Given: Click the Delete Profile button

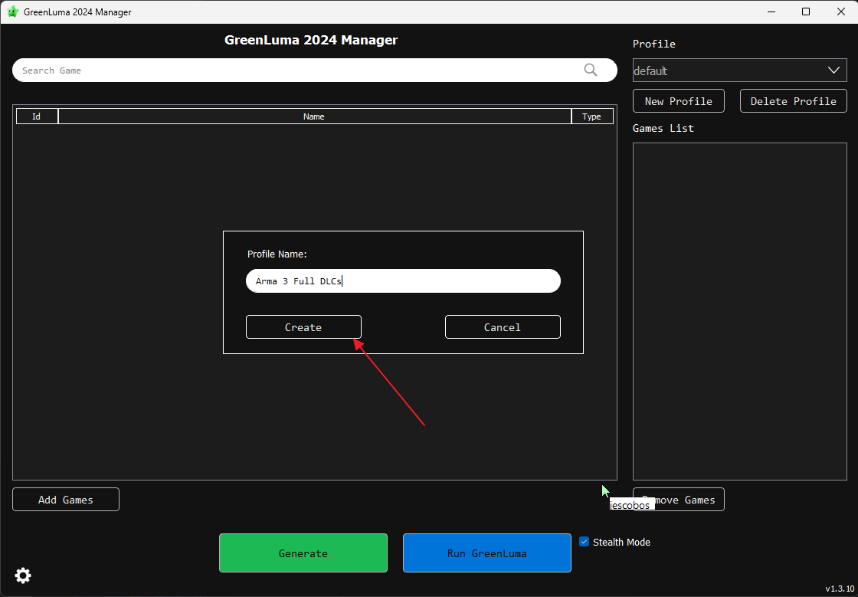Looking at the screenshot, I should [793, 101].
